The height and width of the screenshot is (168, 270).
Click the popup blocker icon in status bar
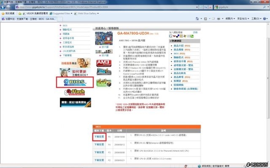(x=186, y=166)
